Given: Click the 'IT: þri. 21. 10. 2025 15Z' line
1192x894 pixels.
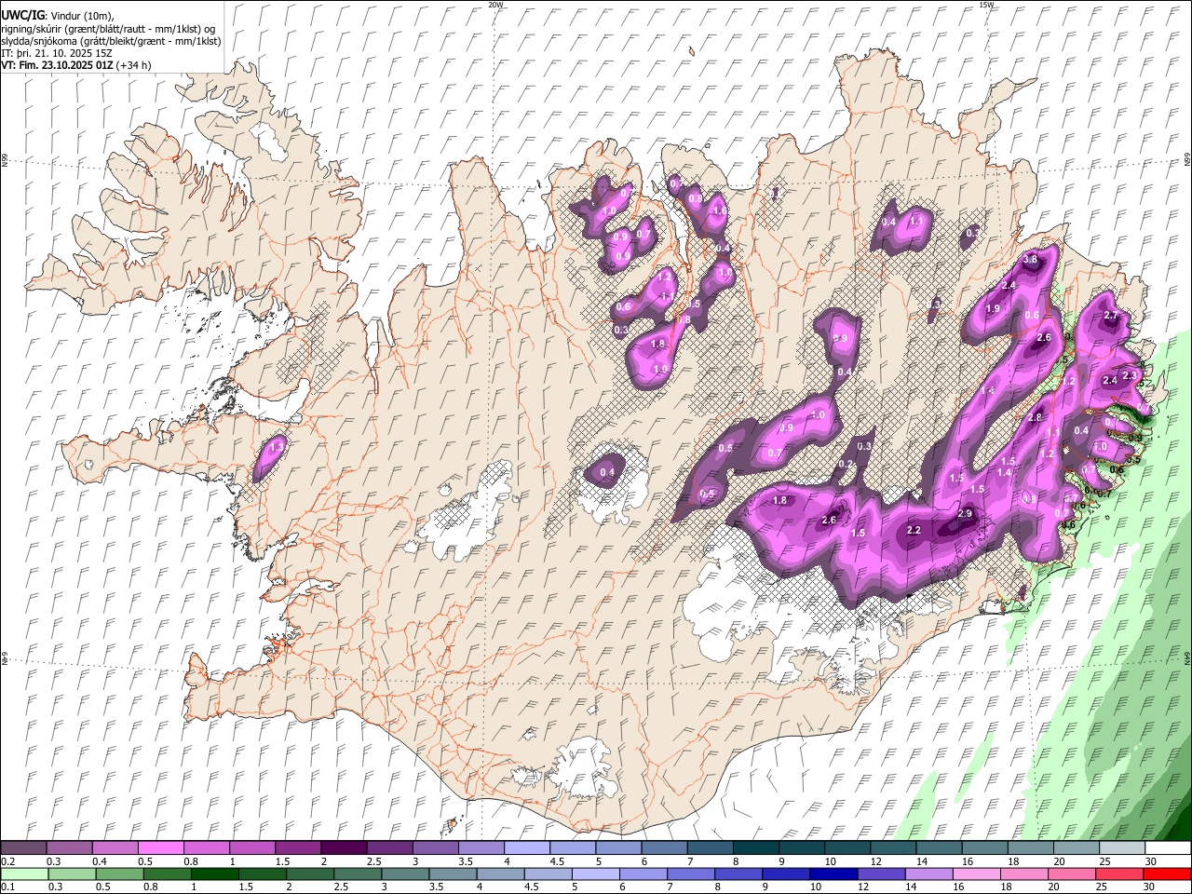Looking at the screenshot, I should coord(57,53).
